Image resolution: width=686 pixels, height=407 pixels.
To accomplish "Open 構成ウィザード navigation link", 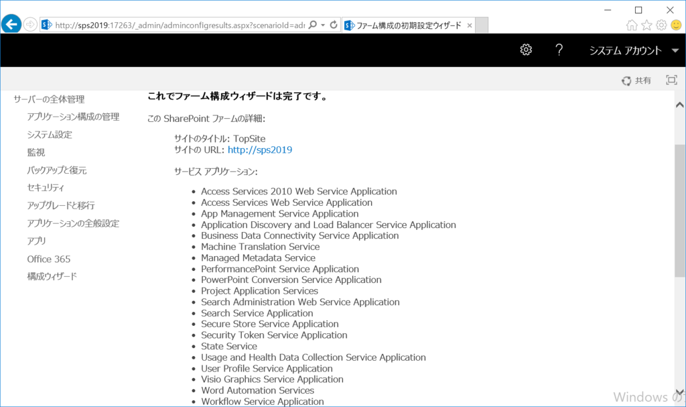I will click(x=52, y=276).
